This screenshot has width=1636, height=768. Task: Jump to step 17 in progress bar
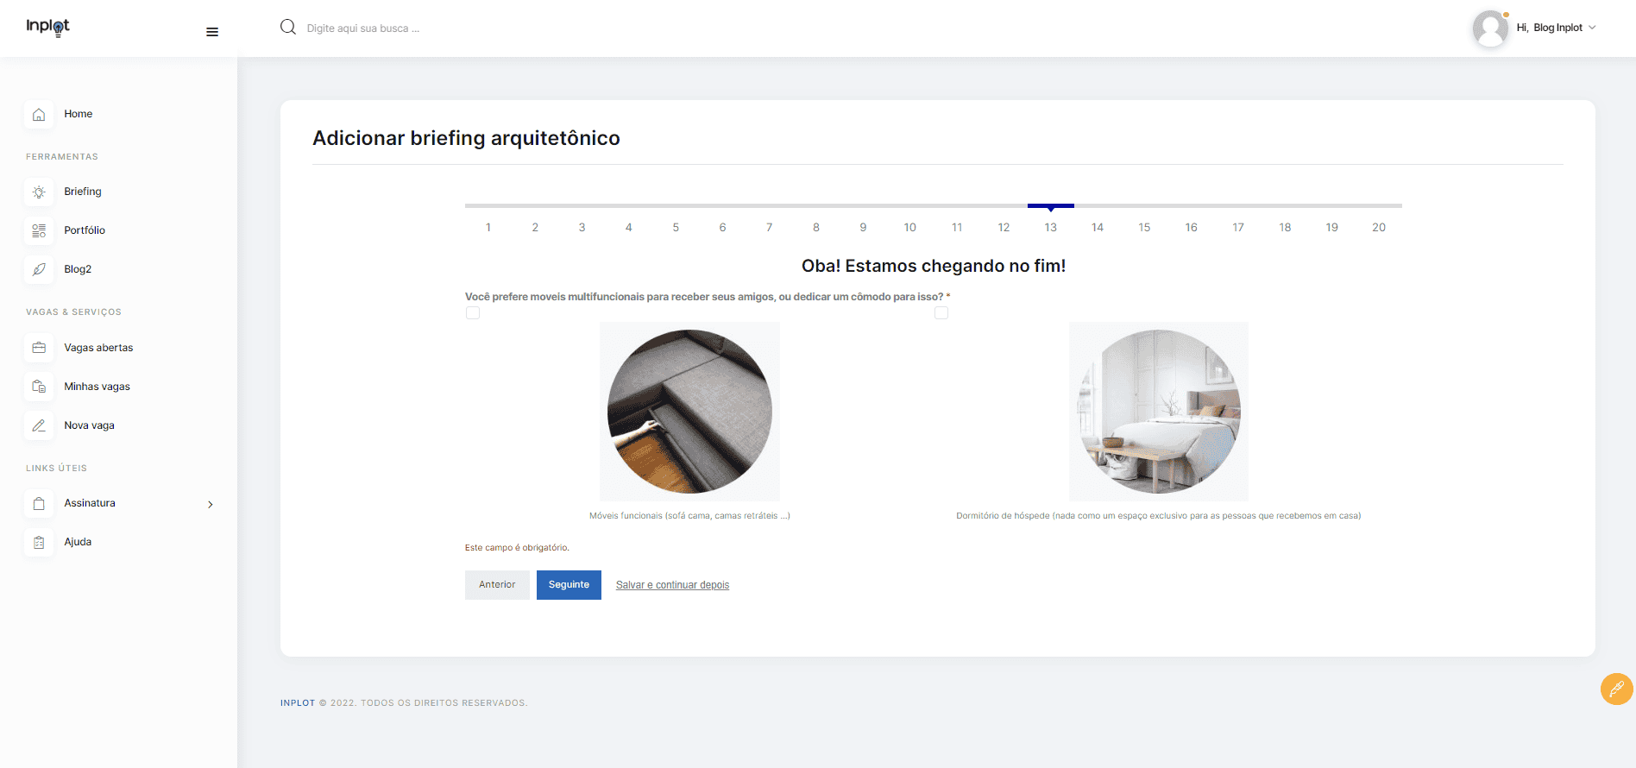click(1238, 227)
